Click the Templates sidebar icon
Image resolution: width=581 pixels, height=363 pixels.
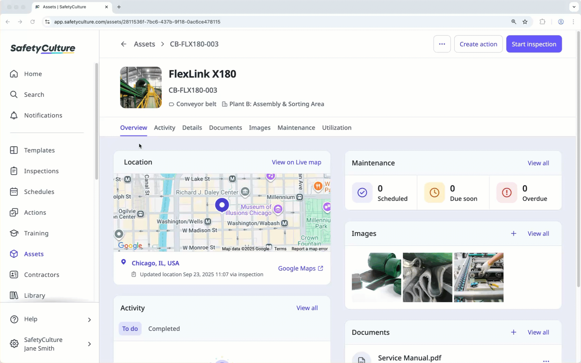pos(14,150)
